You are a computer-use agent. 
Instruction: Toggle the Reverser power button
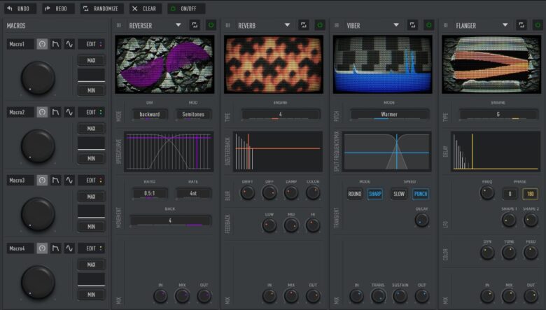pos(211,25)
